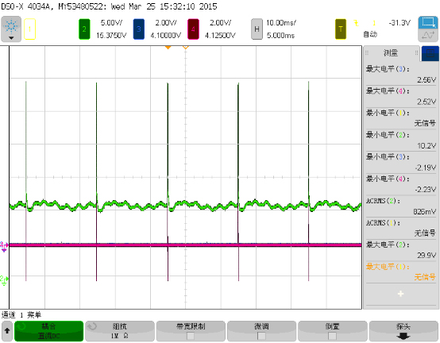
Task: Select the 最大电平(1) measurement entry
Action: point(400,272)
